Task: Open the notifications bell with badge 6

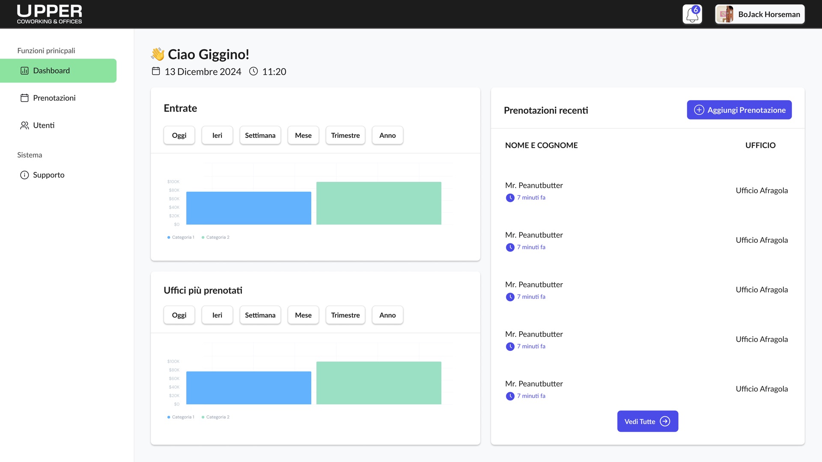Action: pyautogui.click(x=692, y=14)
